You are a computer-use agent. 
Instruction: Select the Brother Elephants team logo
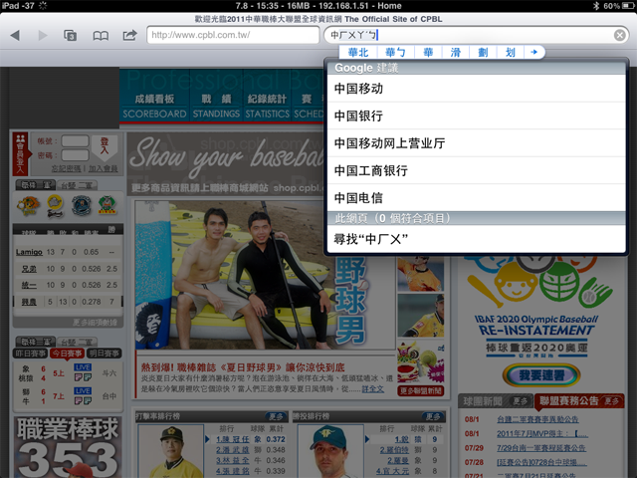pos(55,205)
